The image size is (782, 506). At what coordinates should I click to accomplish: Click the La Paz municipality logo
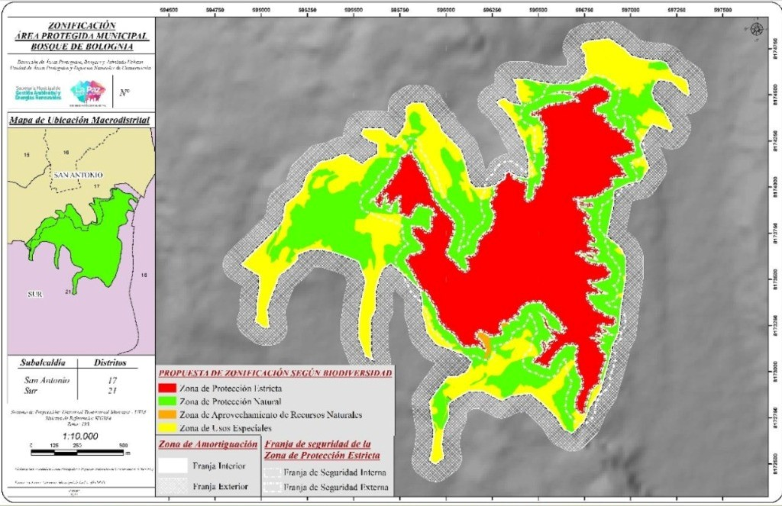click(89, 93)
